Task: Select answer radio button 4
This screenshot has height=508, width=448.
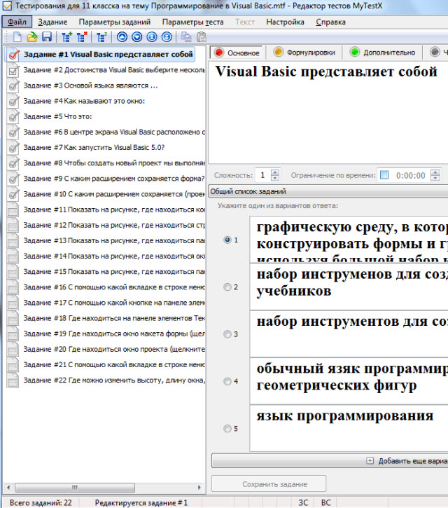Action: tap(227, 381)
